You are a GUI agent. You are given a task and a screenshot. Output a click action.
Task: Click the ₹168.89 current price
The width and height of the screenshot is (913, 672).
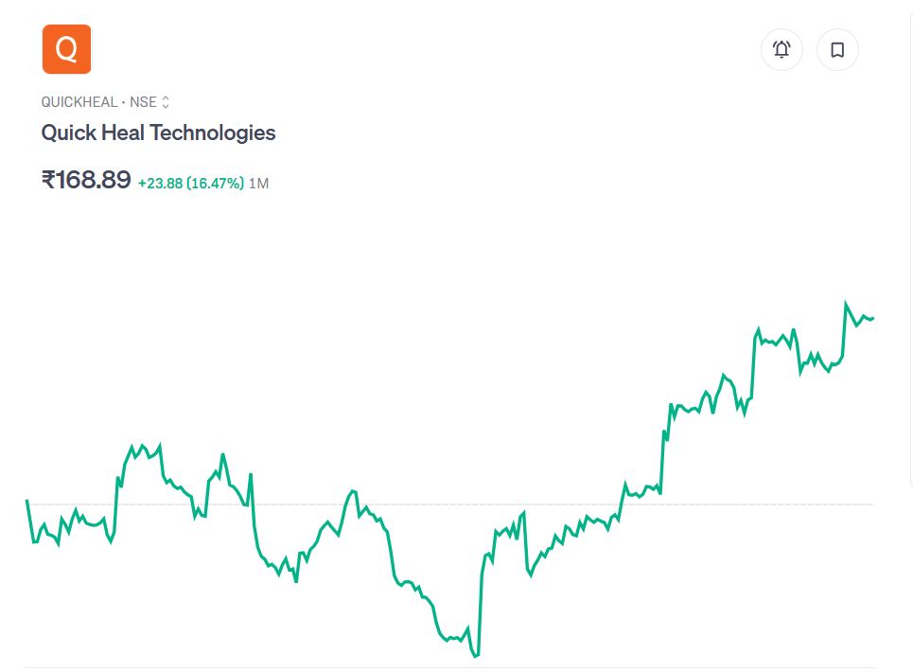86,180
